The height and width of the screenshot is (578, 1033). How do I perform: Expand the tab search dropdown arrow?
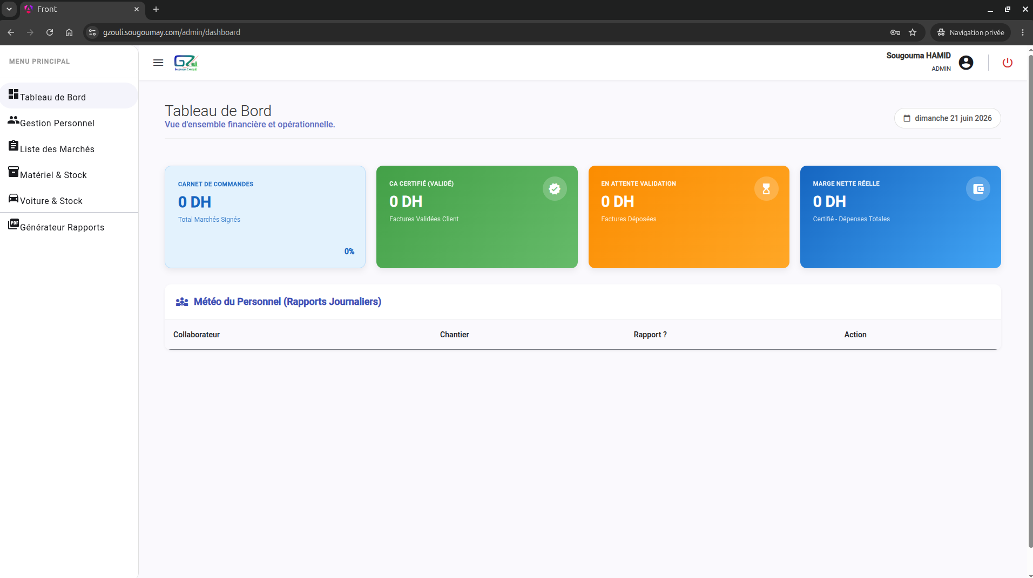coord(9,9)
